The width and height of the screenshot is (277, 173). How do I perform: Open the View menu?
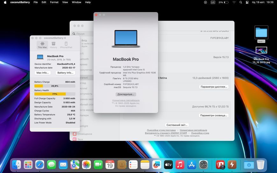pyautogui.click(x=65, y=2)
